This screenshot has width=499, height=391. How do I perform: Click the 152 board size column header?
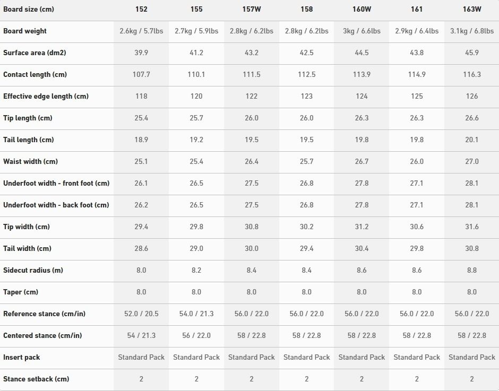pos(141,9)
